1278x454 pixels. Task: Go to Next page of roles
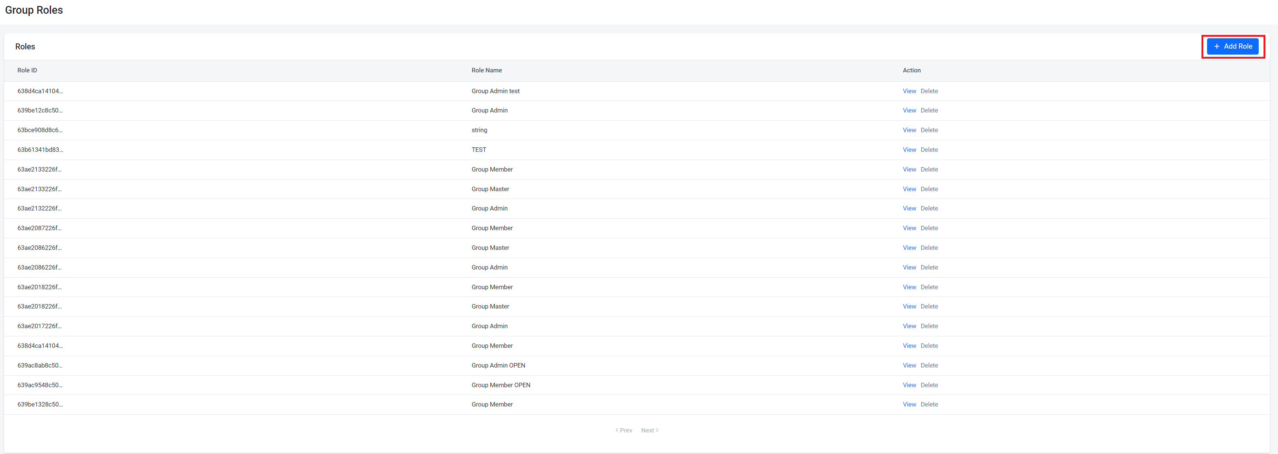(x=649, y=430)
